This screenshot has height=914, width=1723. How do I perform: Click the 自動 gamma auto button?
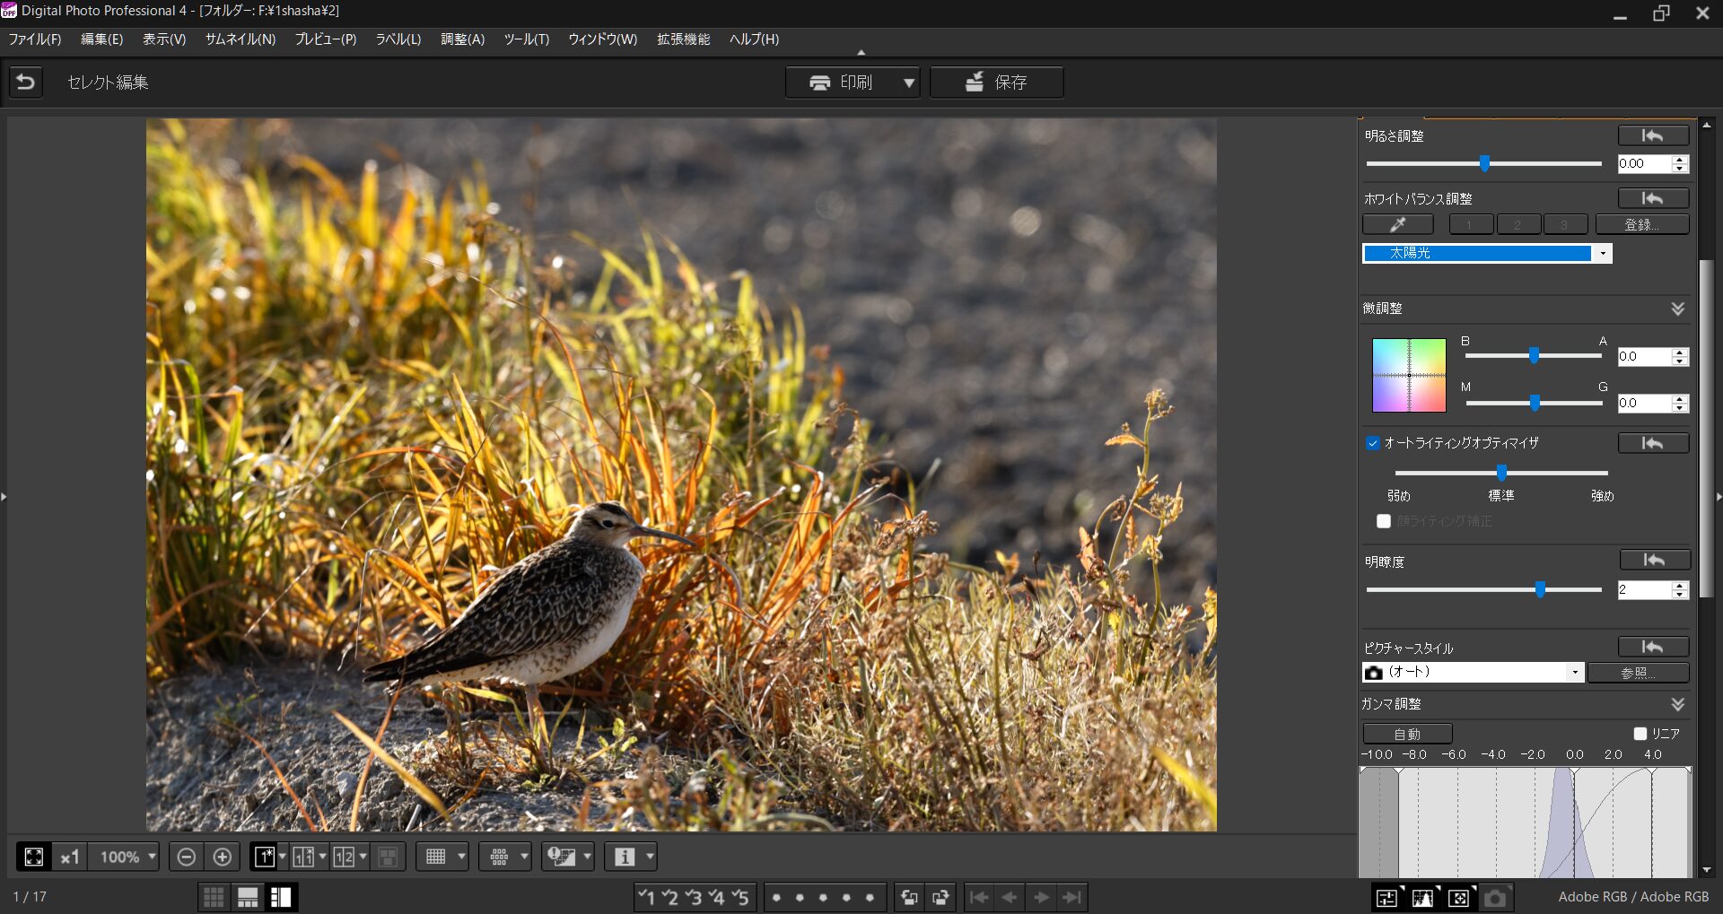coord(1406,734)
